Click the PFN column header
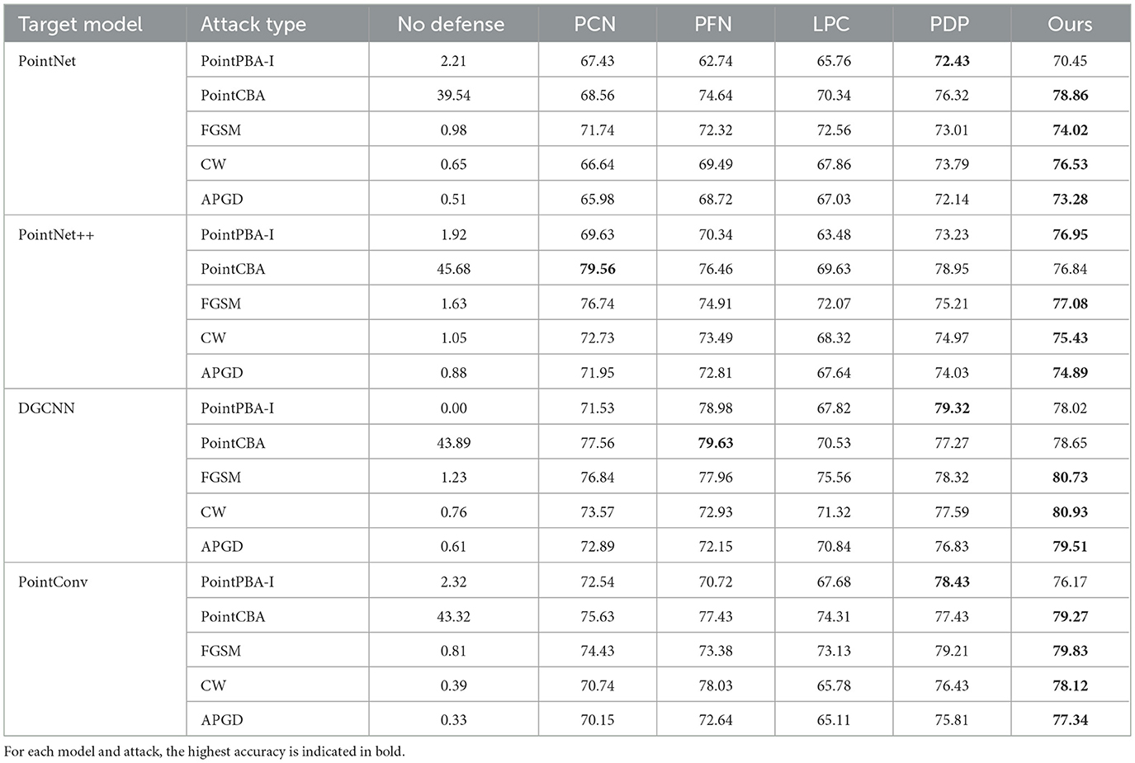 [x=713, y=25]
